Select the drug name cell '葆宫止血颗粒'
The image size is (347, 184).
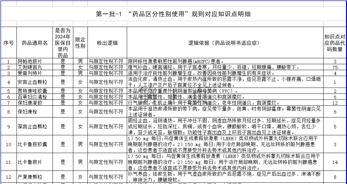[35, 126]
